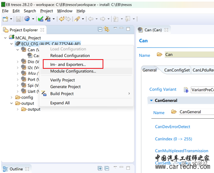Collapse the MCAL_Project tree node
Screen dimensions: 214x173
5,38
